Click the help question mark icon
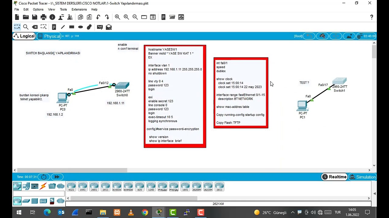This screenshot has height=218, width=389. tap(371, 17)
